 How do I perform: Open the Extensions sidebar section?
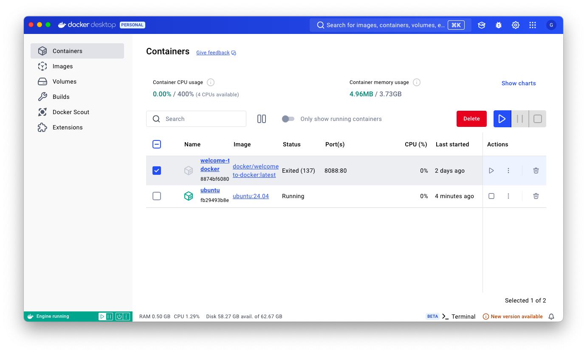coord(77,127)
